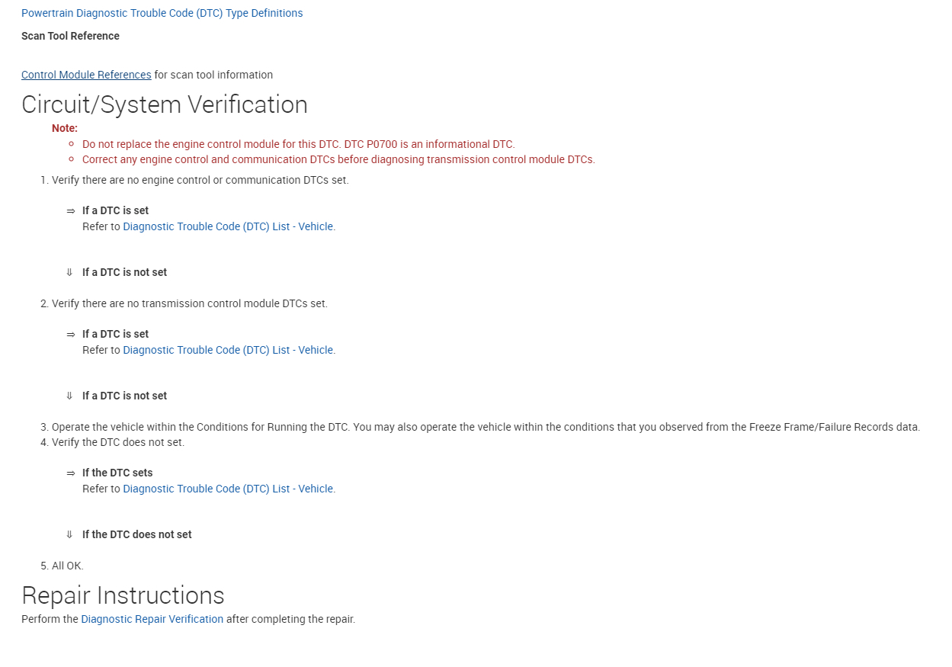This screenshot has width=952, height=667.
Task: Click the 'All OK.' step text
Action: (67, 566)
